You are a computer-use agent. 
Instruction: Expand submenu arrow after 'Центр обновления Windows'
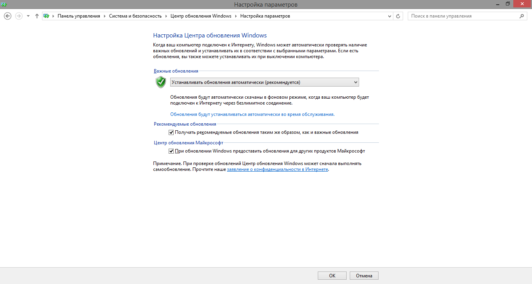[236, 16]
